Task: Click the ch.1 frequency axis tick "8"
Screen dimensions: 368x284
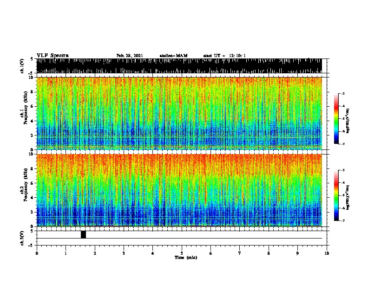Action: coord(32,92)
